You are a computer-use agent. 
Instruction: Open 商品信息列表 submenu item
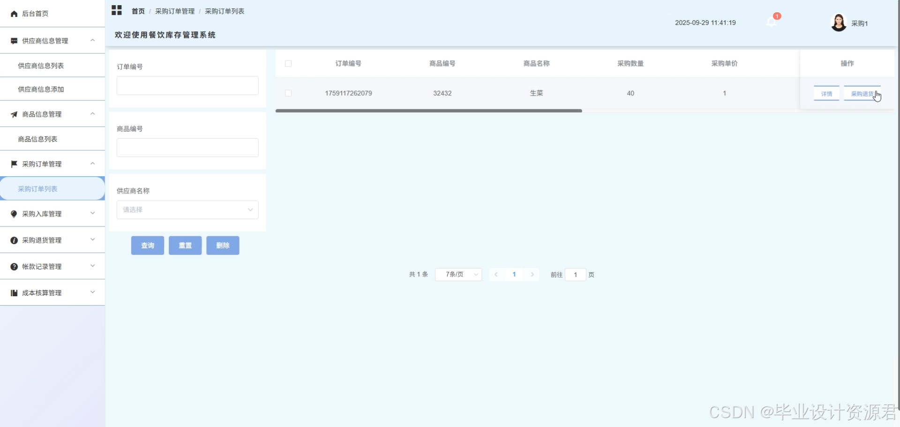pyautogui.click(x=52, y=139)
